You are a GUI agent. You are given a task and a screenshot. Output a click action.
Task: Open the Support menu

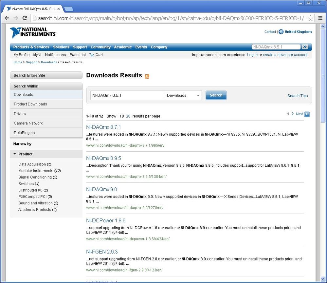coord(80,47)
